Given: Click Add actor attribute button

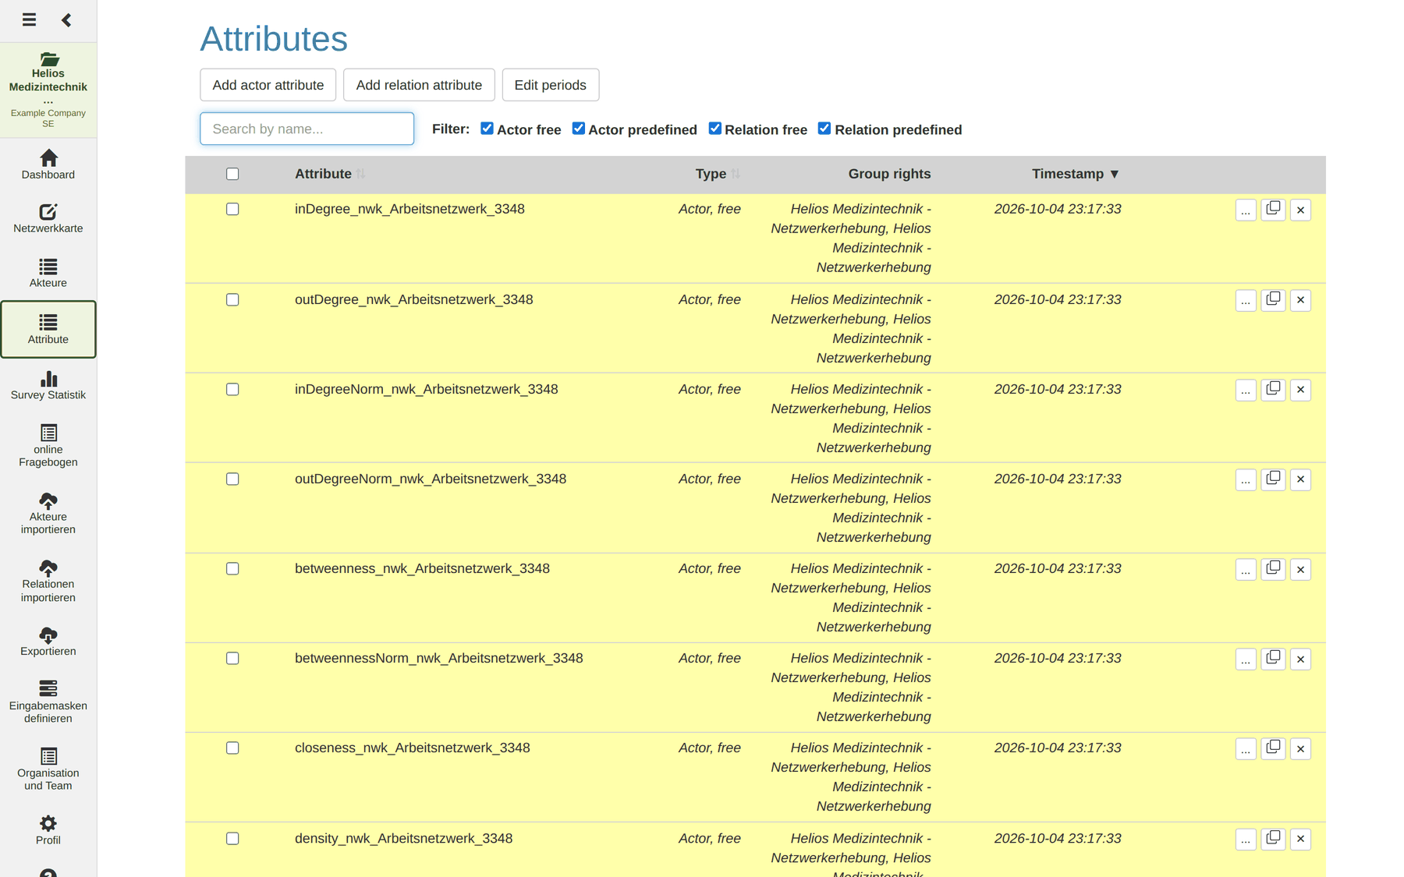Looking at the screenshot, I should point(268,85).
